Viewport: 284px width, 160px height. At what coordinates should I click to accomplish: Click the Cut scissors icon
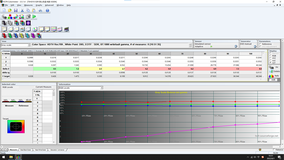22,11
